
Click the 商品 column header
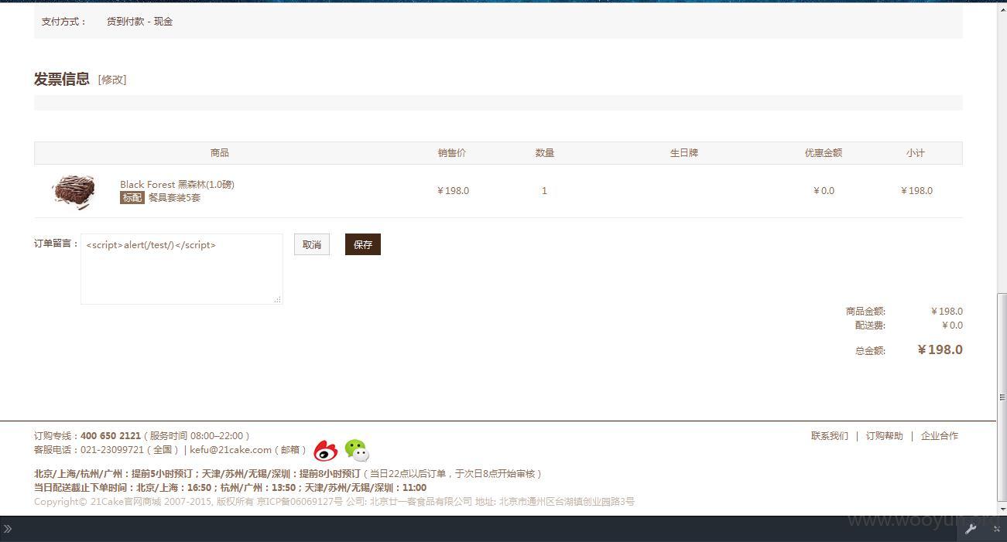pos(220,153)
